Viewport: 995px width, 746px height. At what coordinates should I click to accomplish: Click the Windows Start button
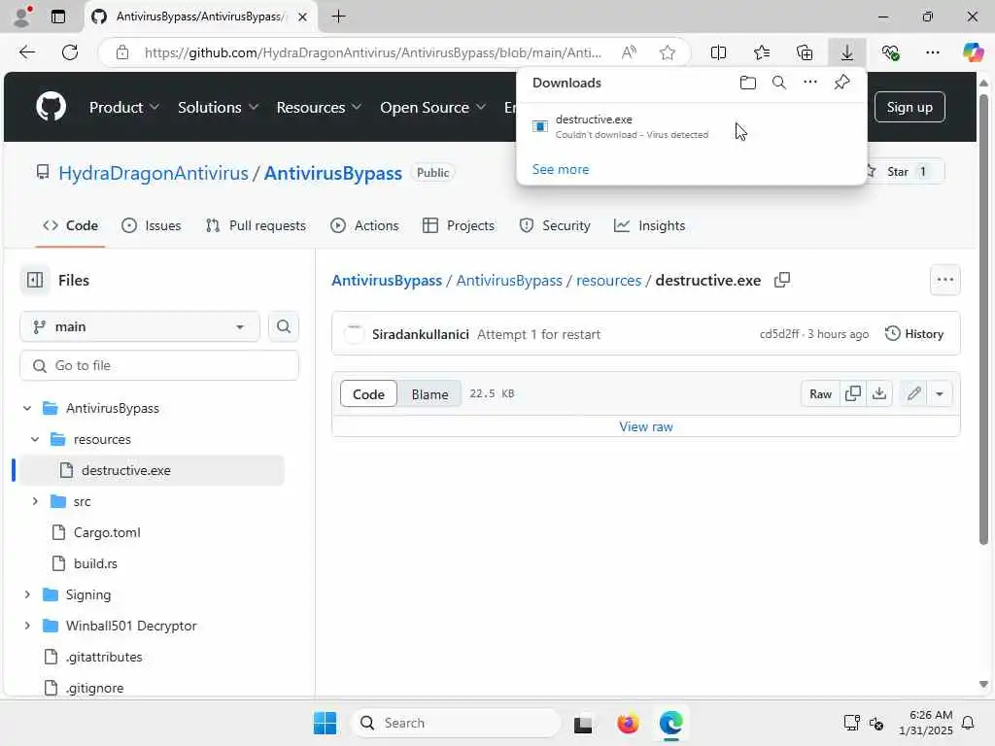click(325, 723)
